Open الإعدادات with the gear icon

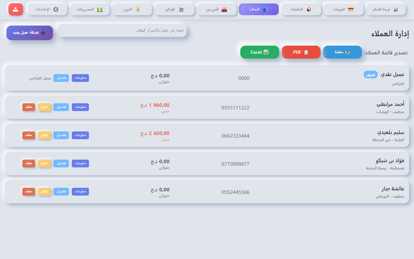[x=48, y=9]
